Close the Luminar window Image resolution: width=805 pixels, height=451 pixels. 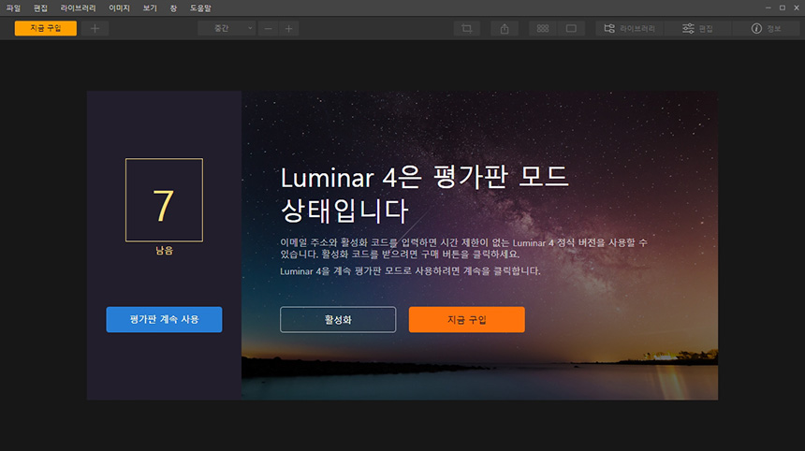pos(797,7)
